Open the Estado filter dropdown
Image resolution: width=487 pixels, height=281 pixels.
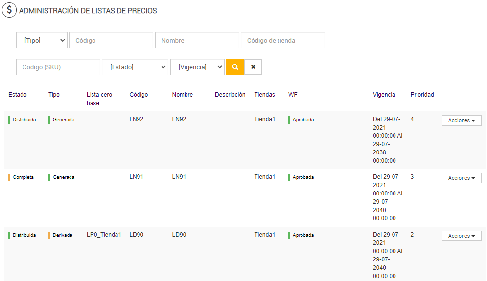135,67
